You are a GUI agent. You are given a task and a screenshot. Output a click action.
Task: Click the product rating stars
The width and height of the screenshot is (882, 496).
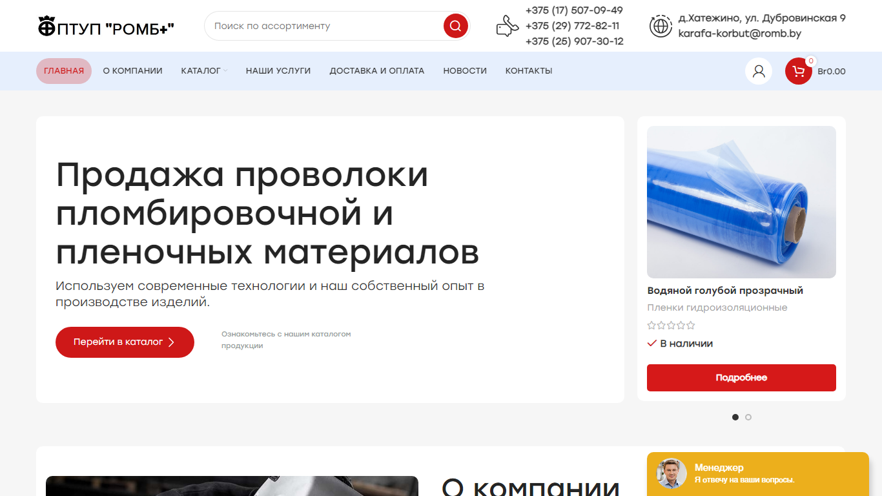[672, 325]
